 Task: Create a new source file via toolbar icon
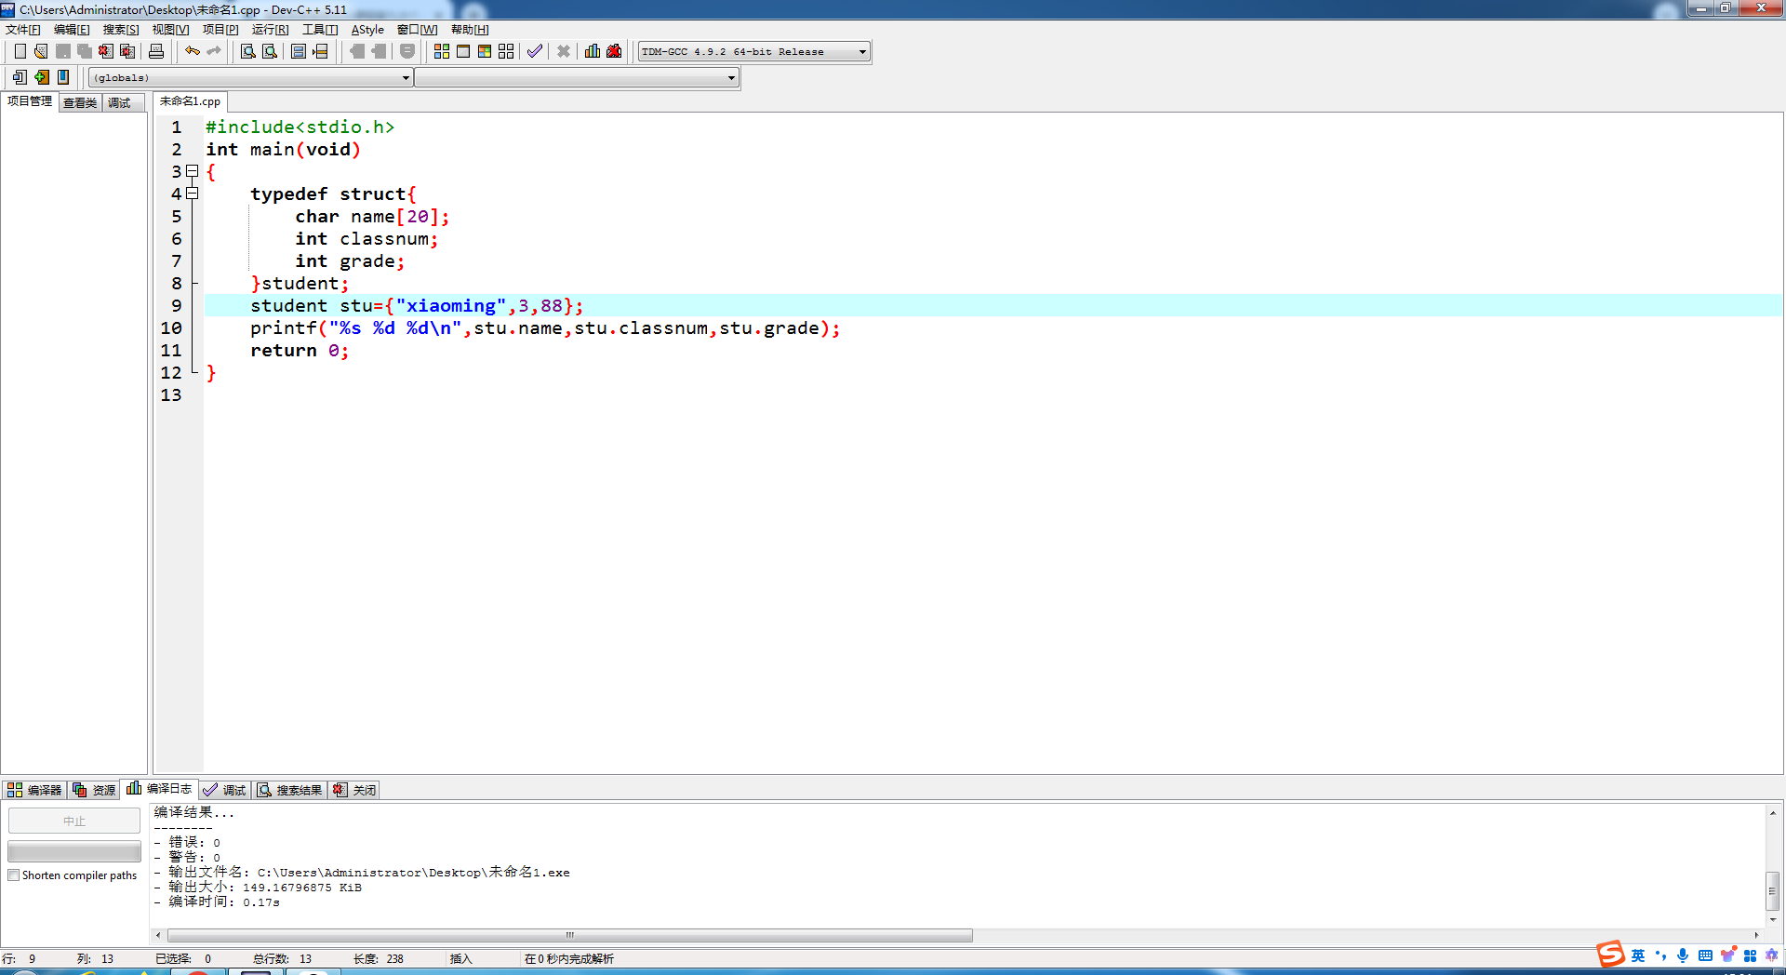[20, 51]
